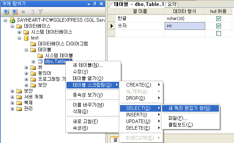This screenshot has height=143, width=234.
Task: Click the Disconnect server toolbar icon
Action: [15, 12]
